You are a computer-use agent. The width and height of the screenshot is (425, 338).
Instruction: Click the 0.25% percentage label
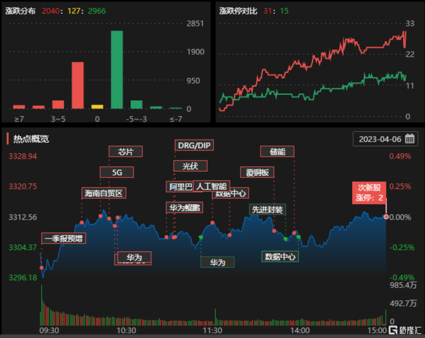pyautogui.click(x=400, y=186)
